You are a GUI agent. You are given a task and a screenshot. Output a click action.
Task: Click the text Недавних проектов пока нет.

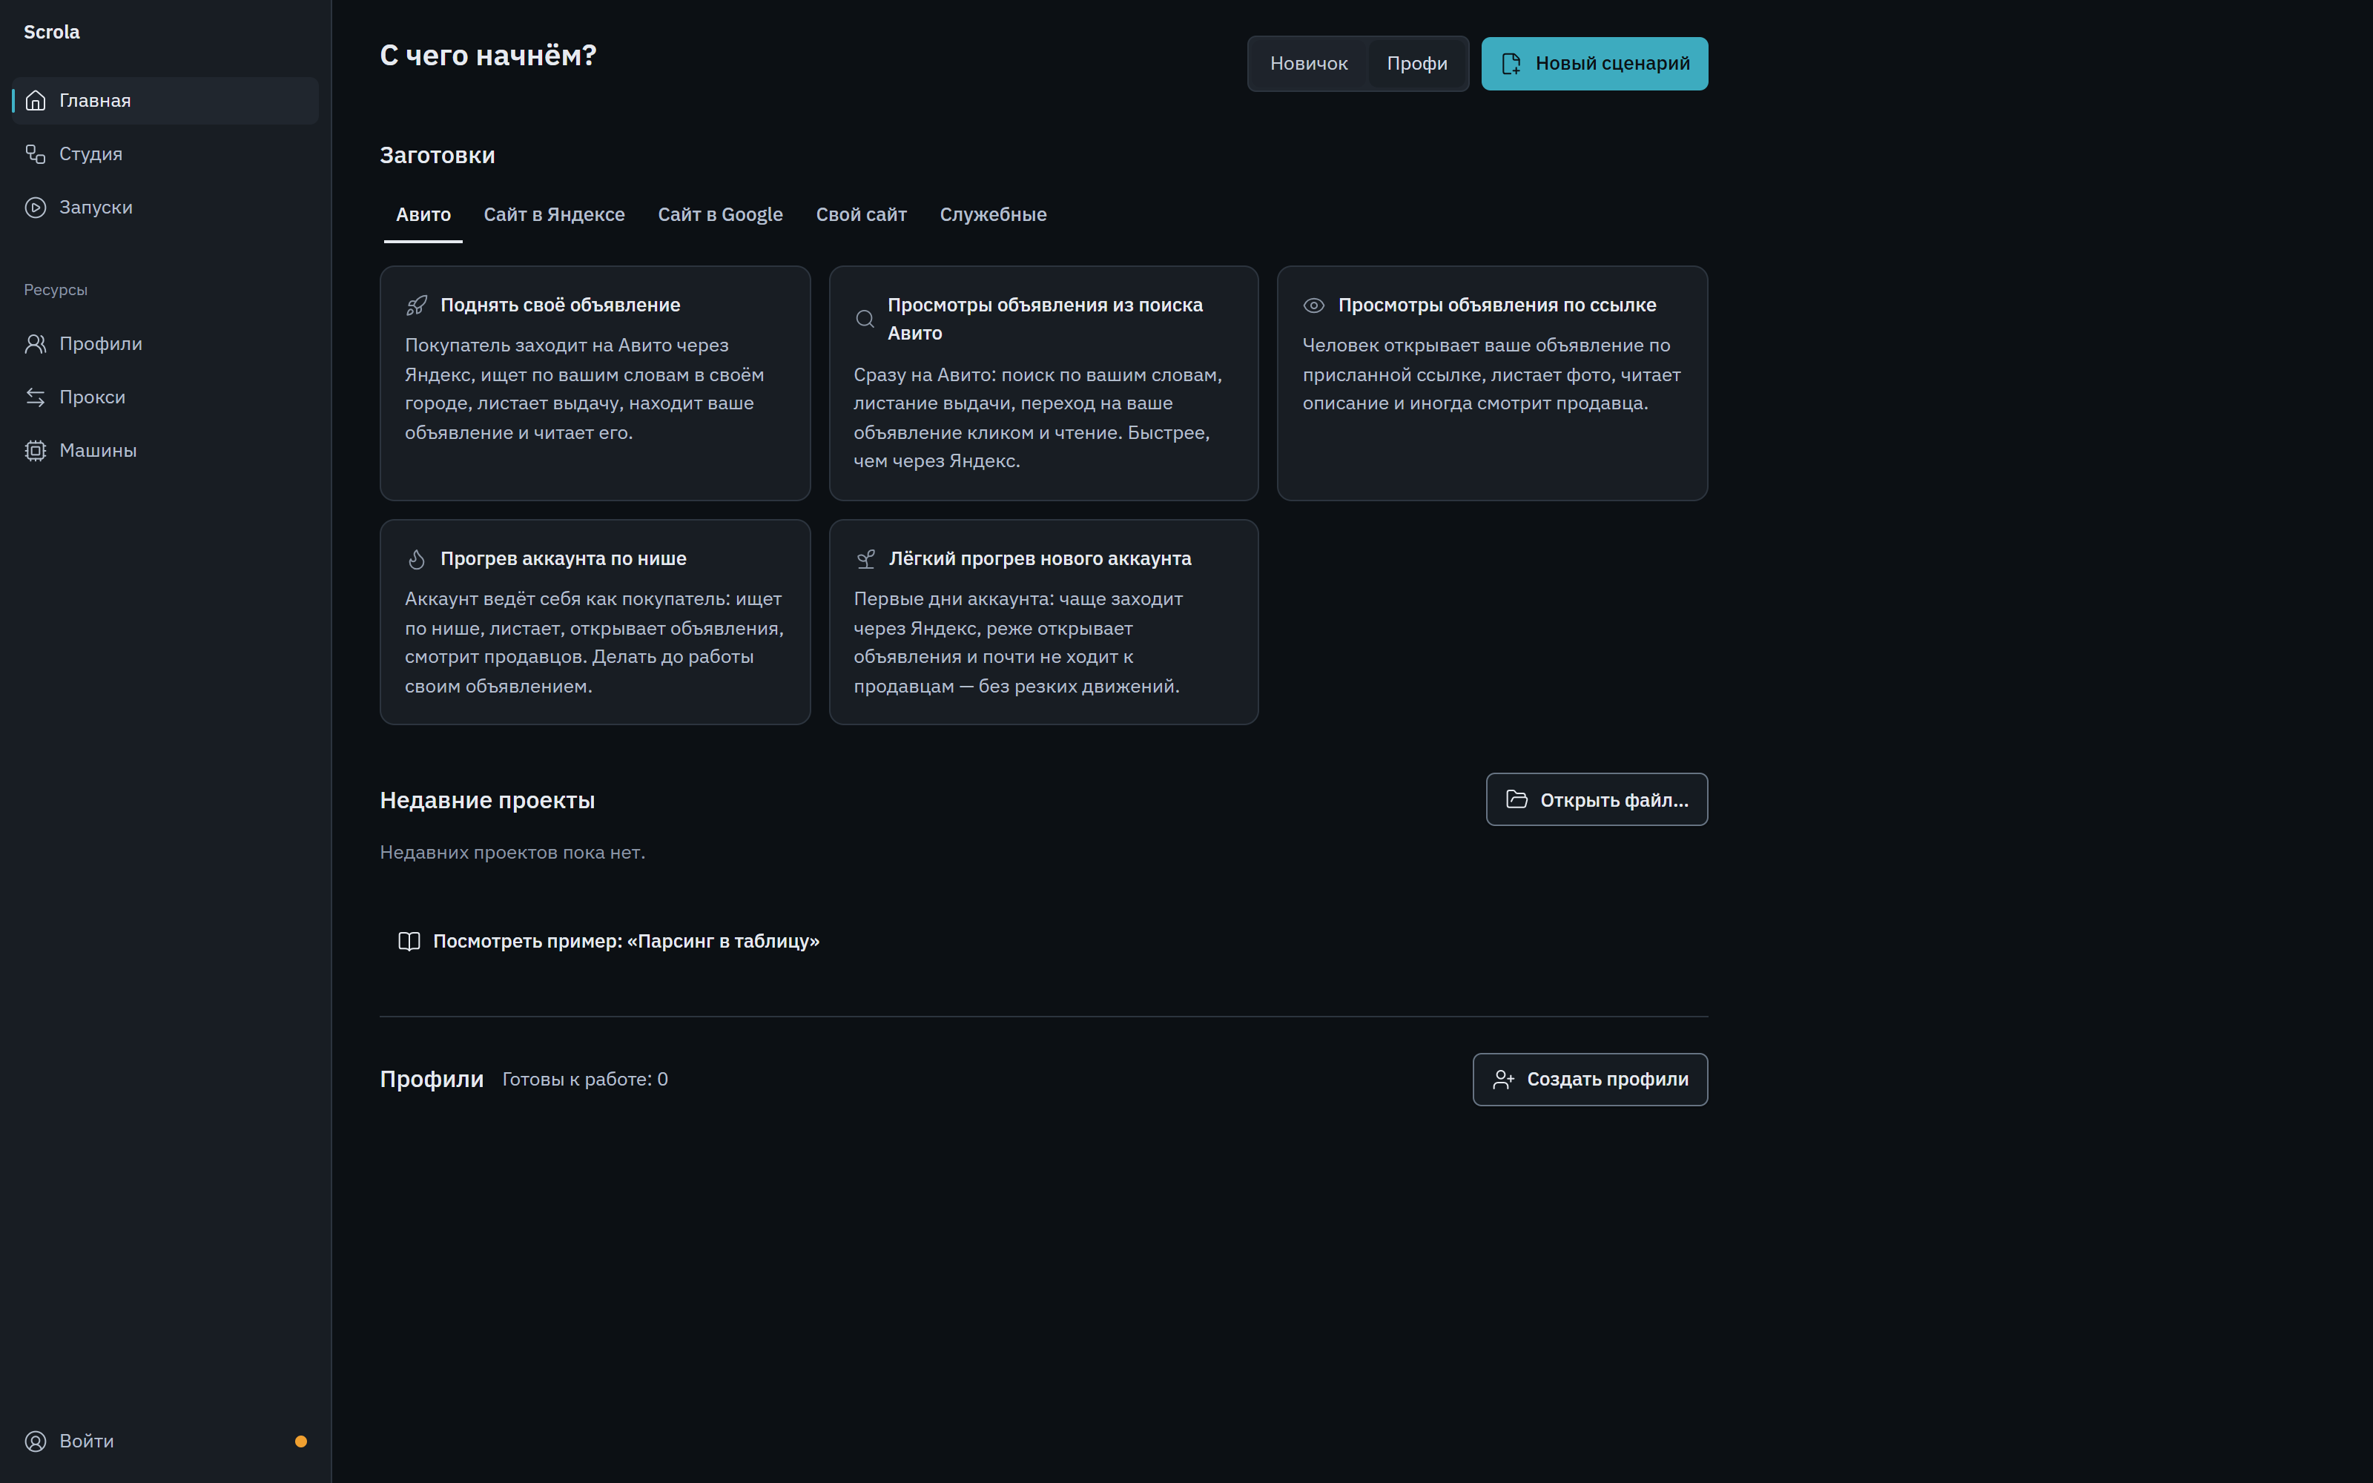(513, 852)
